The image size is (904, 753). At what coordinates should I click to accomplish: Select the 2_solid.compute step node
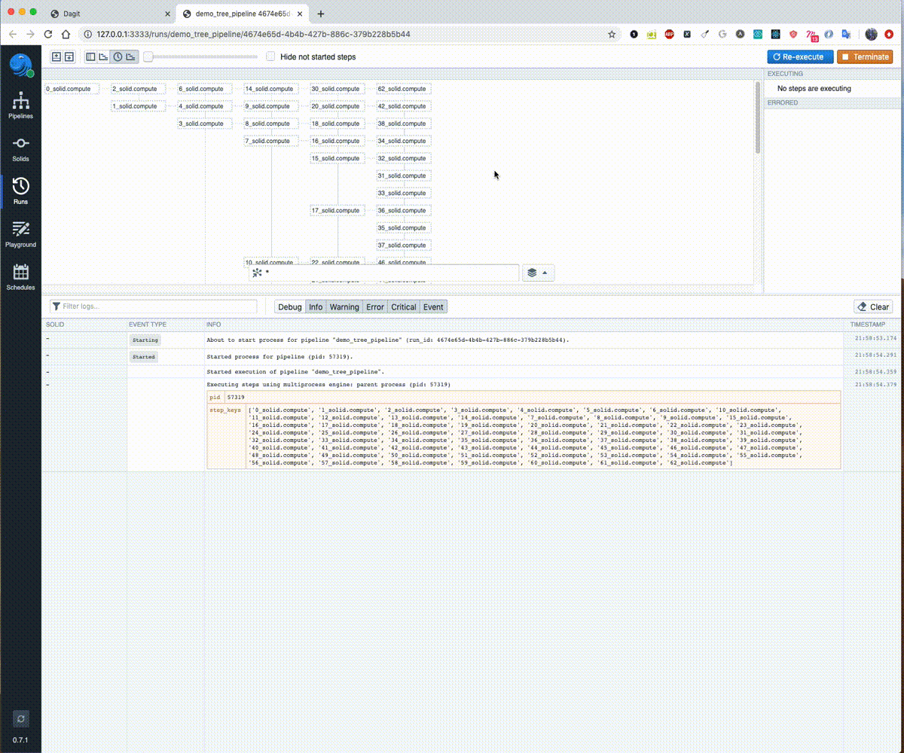coord(139,89)
